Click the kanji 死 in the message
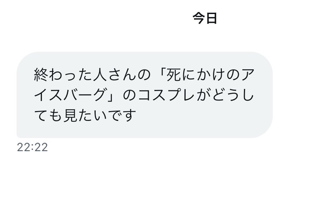Image resolution: width=315 pixels, height=213 pixels. [174, 75]
